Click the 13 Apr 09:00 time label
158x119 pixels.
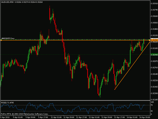107,117
